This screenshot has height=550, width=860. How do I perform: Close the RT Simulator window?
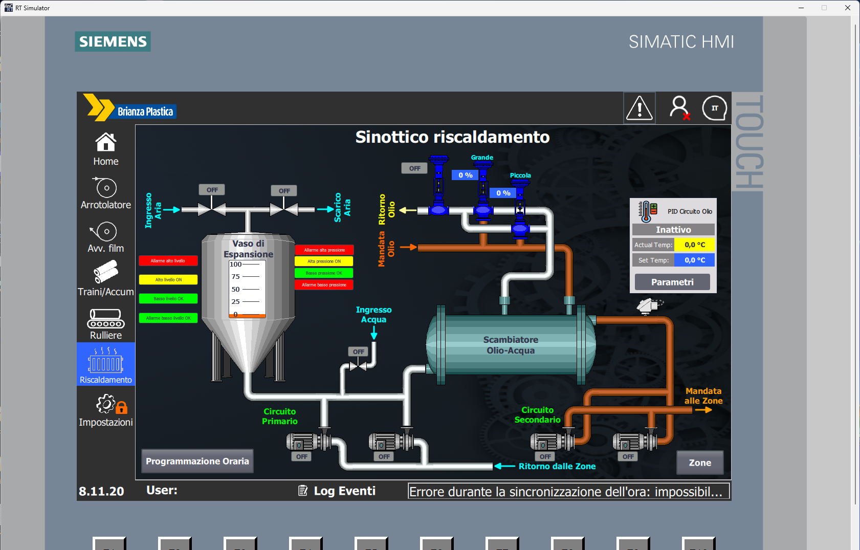(848, 8)
